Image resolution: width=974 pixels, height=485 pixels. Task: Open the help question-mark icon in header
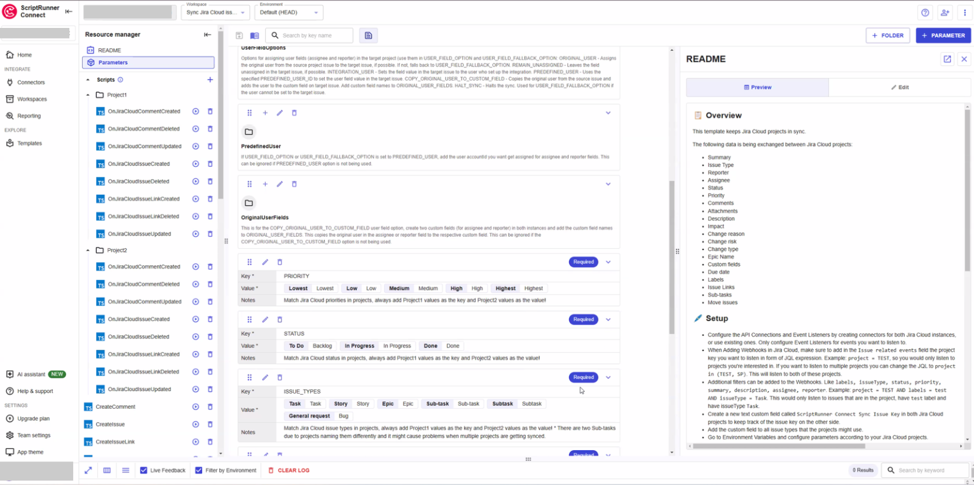tap(925, 13)
